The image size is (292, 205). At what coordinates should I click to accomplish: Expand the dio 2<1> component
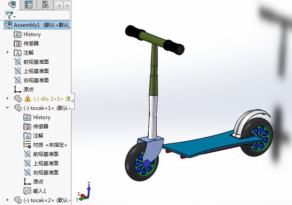tap(7, 99)
